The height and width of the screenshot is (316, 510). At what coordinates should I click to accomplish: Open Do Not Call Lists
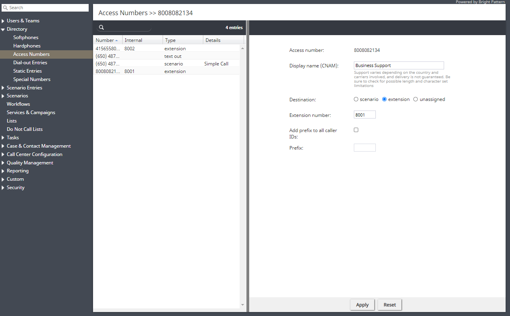pyautogui.click(x=25, y=129)
